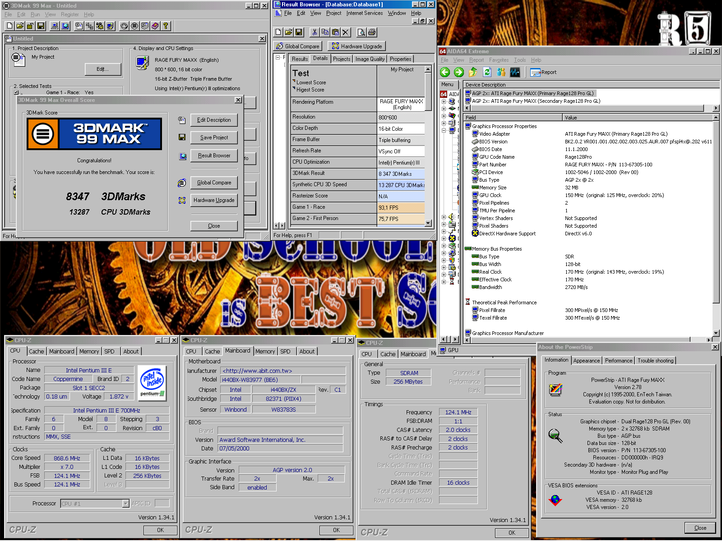Click Save floppy icon in Result Browser toolbar

[x=299, y=32]
